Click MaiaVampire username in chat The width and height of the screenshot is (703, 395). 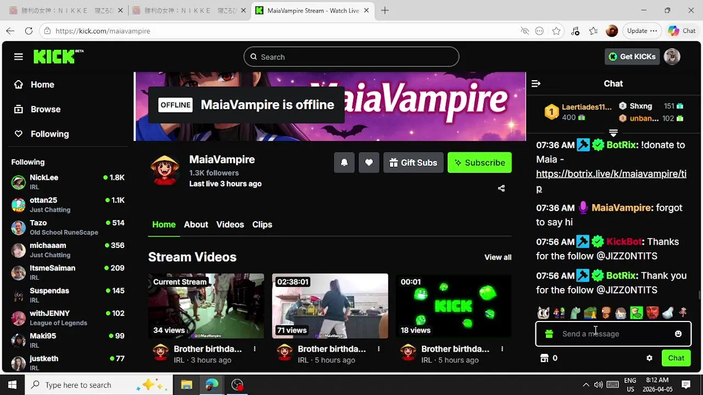621,207
